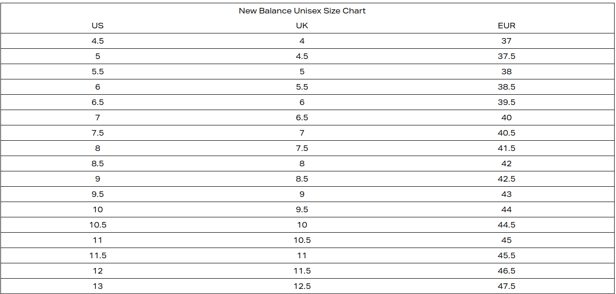Select US size 5.5 cell
Screen dimensions: 616x294
(x=98, y=72)
